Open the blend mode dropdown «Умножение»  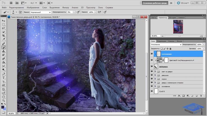(x=166, y=45)
